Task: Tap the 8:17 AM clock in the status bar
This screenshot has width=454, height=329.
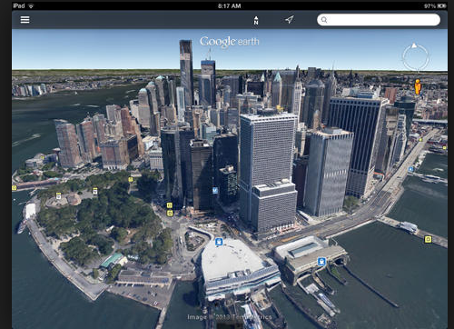Action: pos(230,5)
